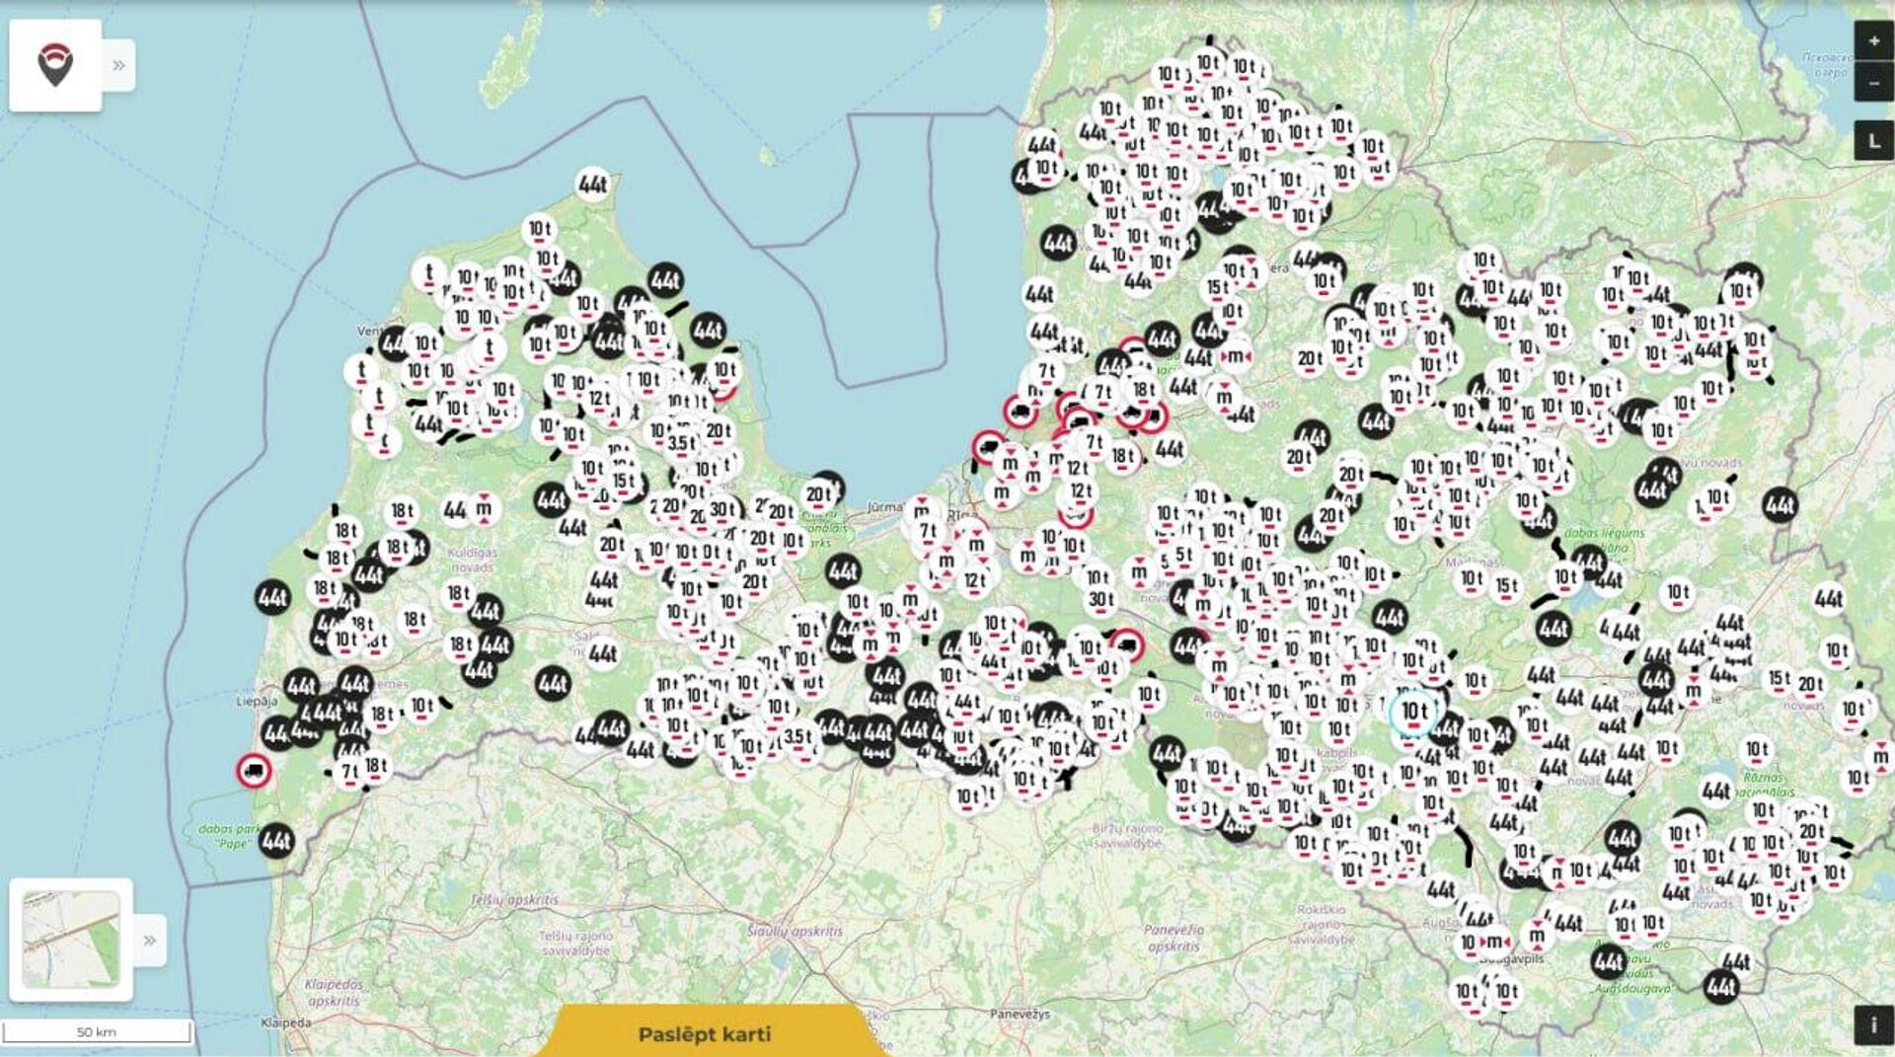
Task: Expand the side panel beside the logo
Action: [x=118, y=65]
